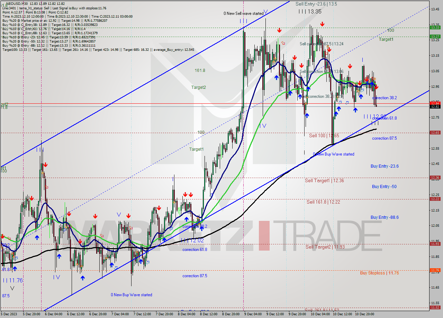Select the 'Sell Target2 | 11.93' label
Viewport: 443px width, 318px height.
point(325,247)
